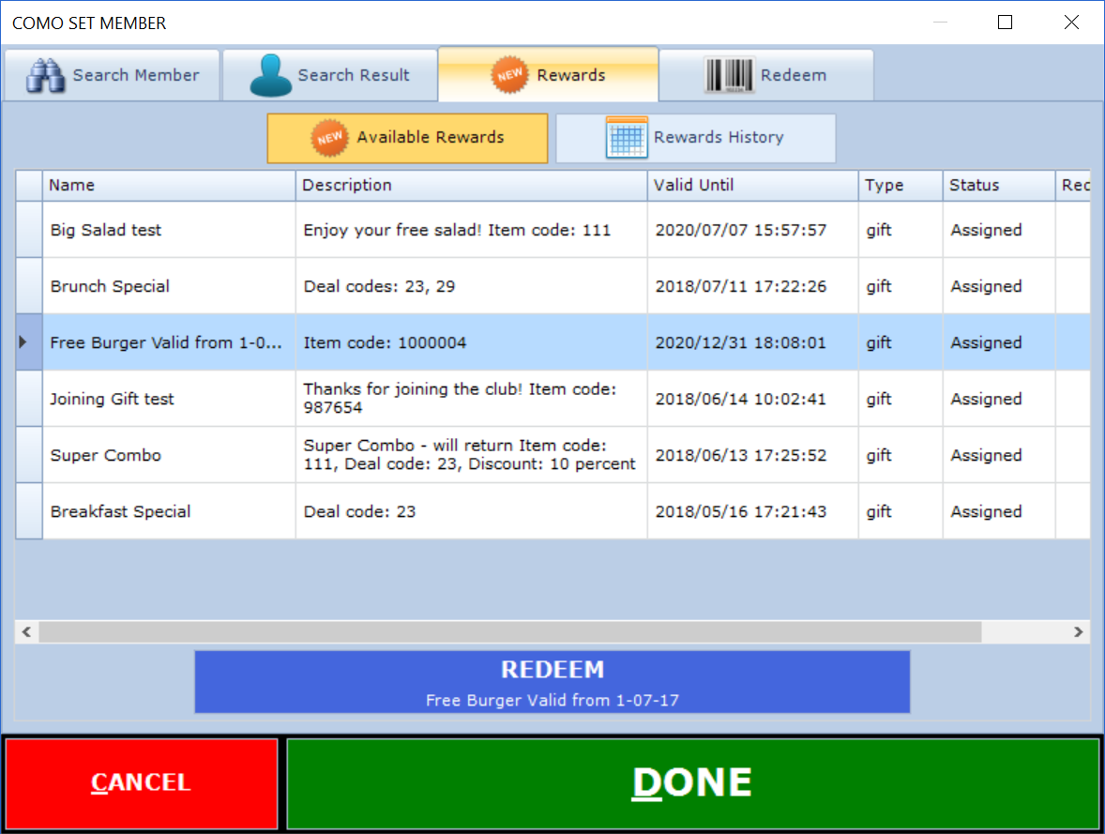Click the barcode icon on Redeem tab

pyautogui.click(x=729, y=75)
